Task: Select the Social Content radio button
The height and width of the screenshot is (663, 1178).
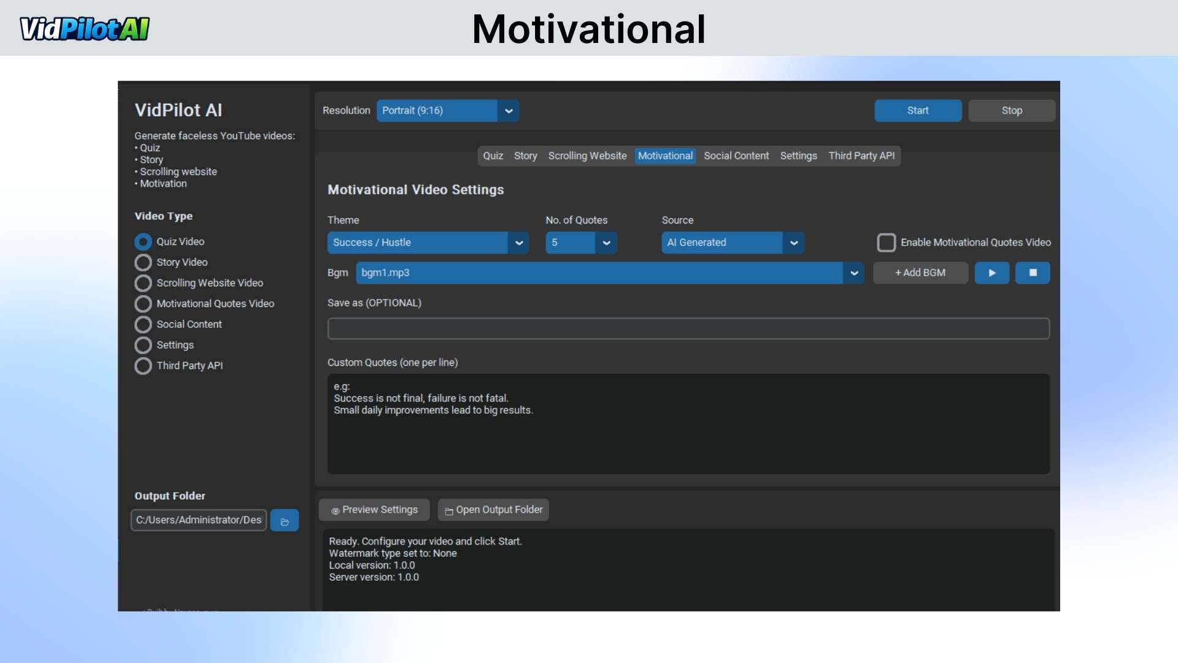Action: 143,324
